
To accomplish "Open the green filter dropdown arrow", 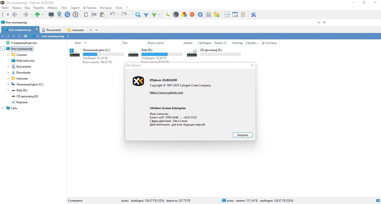I will [159, 15].
